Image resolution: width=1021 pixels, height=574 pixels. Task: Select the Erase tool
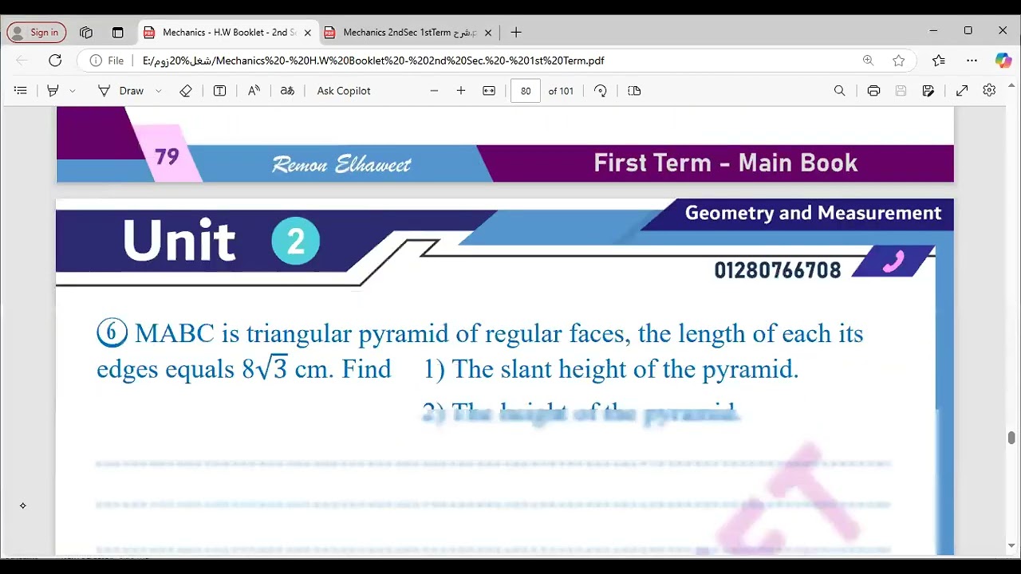click(x=186, y=91)
